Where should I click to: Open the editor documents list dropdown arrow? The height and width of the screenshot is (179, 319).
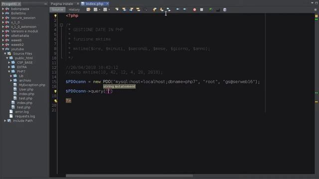[x=312, y=3]
